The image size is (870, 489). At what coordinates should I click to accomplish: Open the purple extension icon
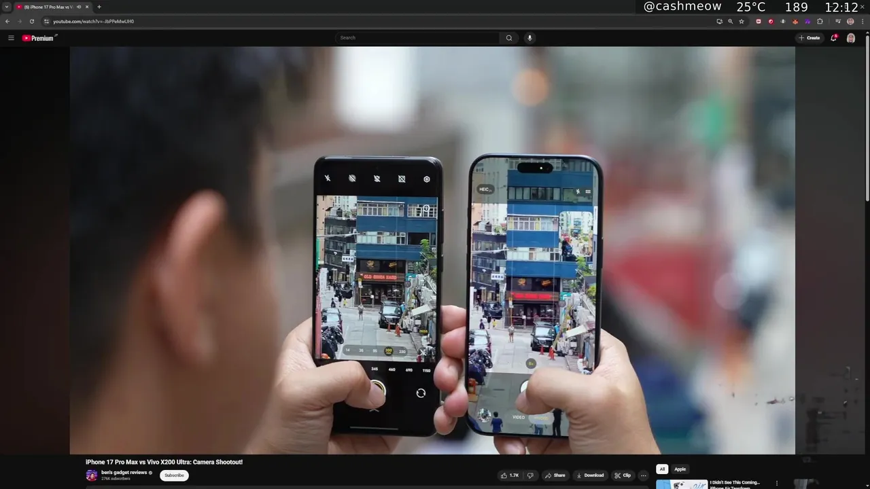pos(807,21)
